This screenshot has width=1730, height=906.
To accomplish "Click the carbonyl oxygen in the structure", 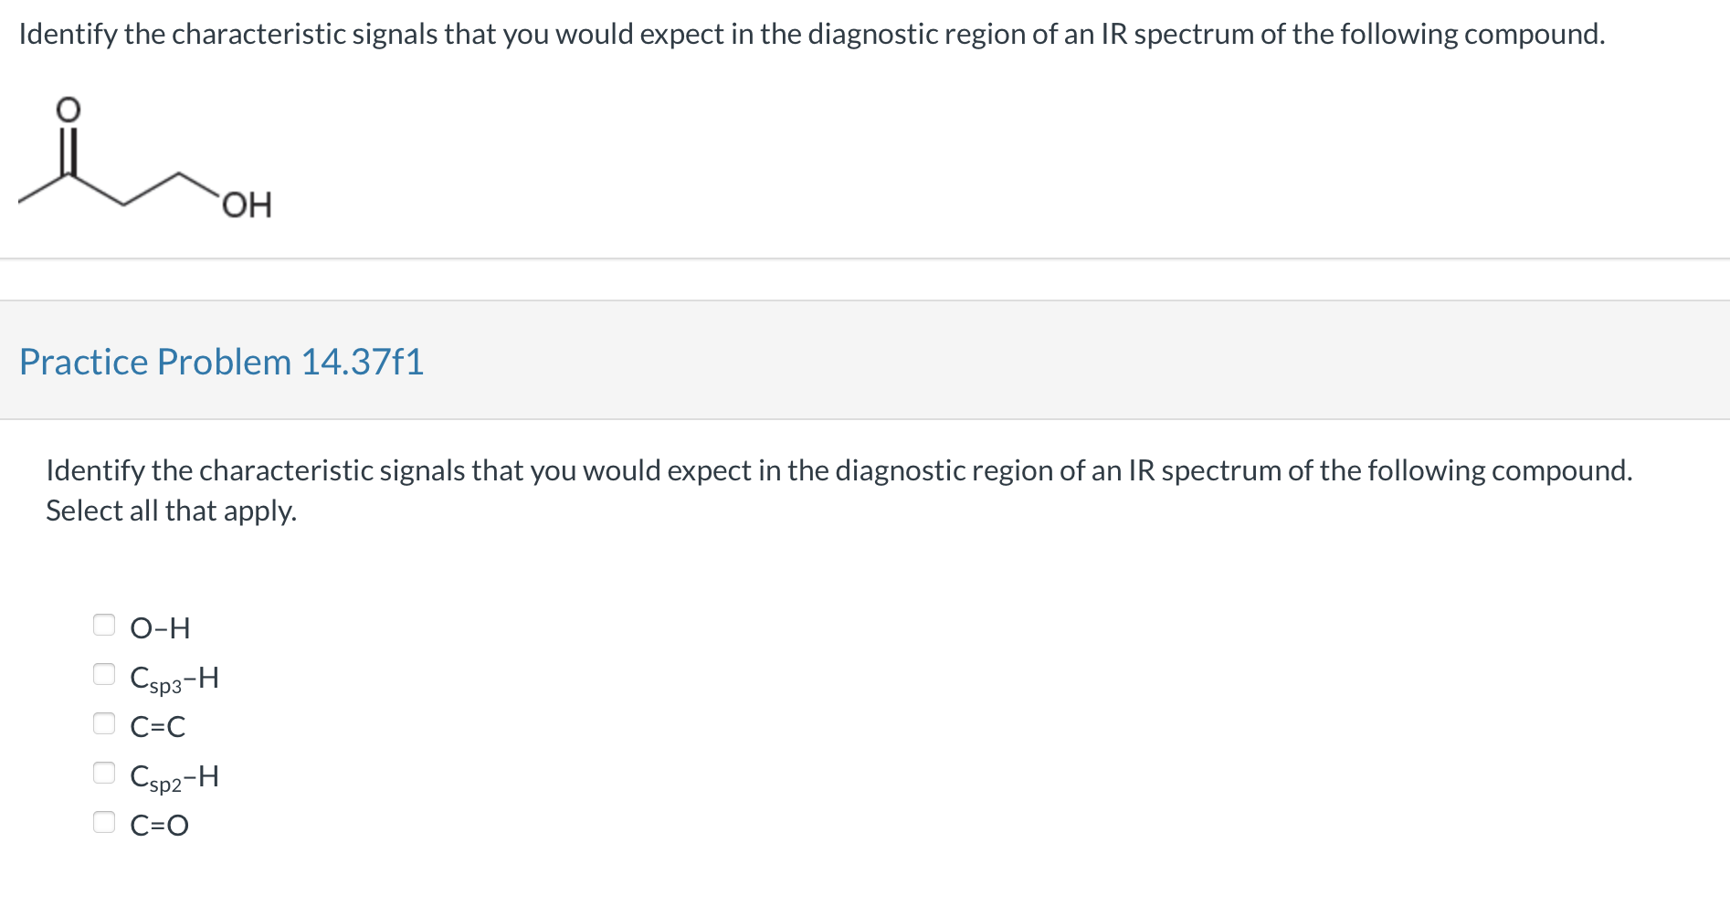I will click(68, 107).
